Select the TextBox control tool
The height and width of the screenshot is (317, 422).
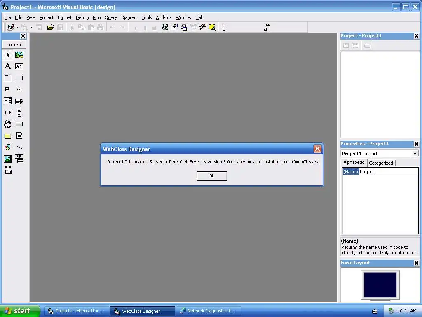[19, 66]
